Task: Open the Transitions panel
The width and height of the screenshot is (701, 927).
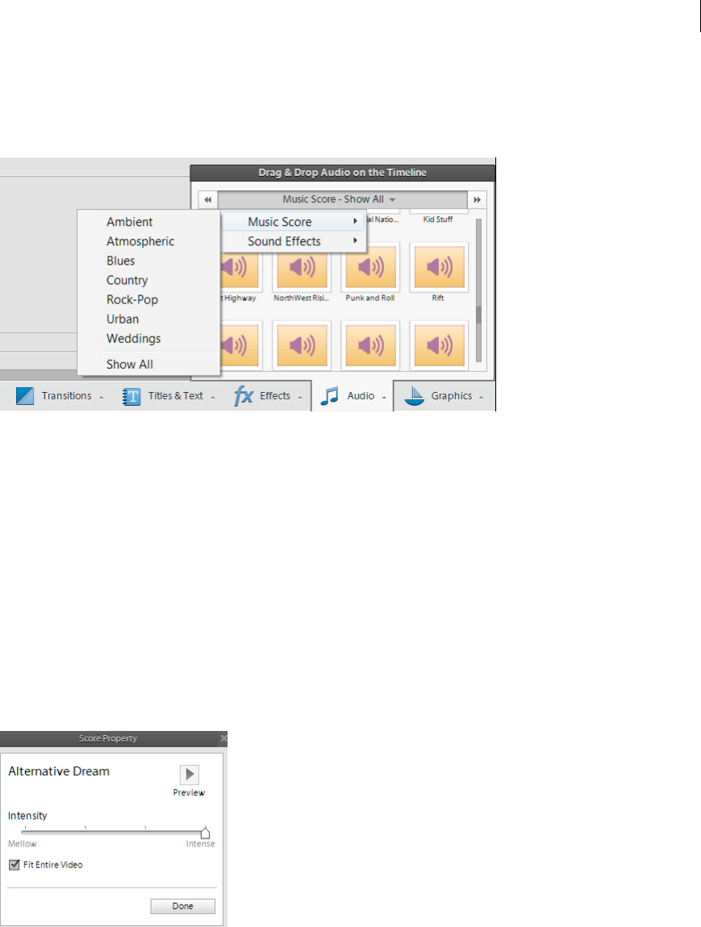Action: coord(60,396)
